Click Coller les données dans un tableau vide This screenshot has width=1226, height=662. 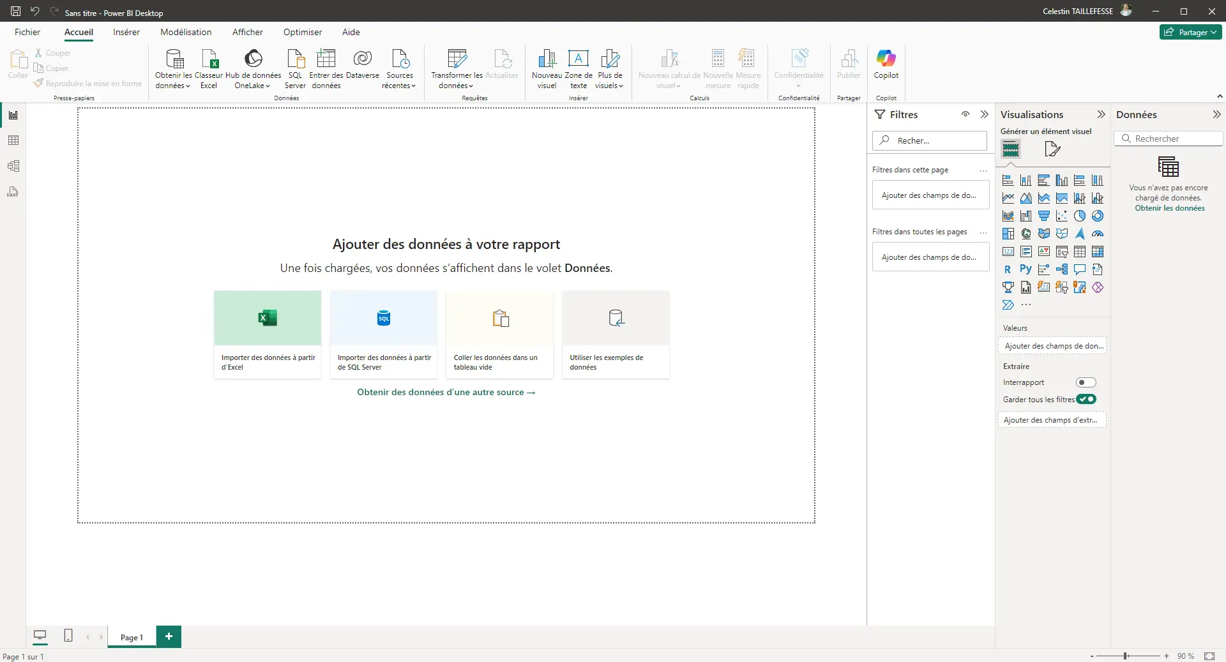click(500, 335)
